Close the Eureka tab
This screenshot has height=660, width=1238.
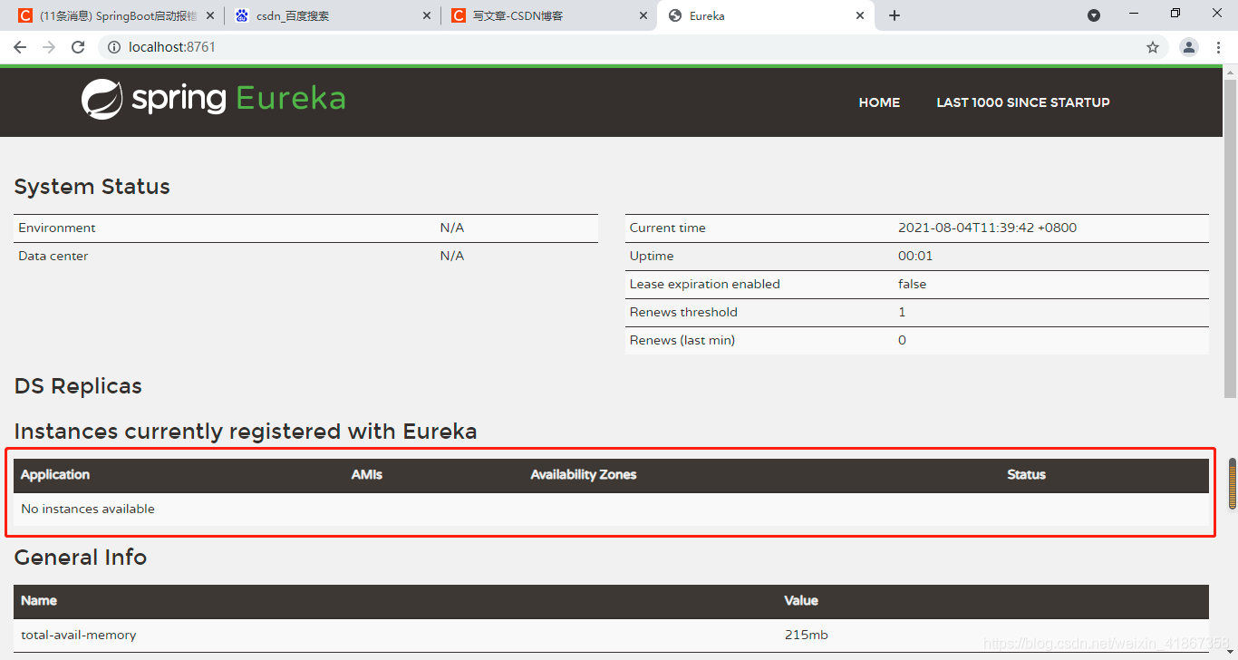click(x=860, y=15)
